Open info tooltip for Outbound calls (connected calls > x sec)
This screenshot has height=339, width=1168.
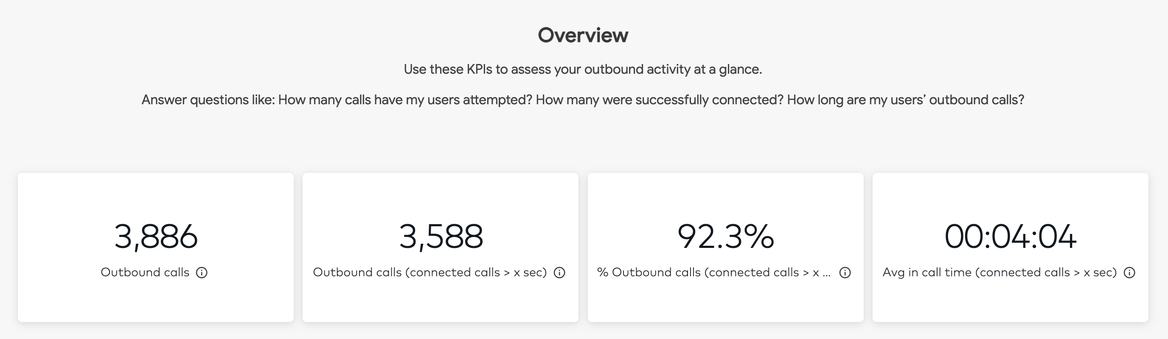point(559,272)
